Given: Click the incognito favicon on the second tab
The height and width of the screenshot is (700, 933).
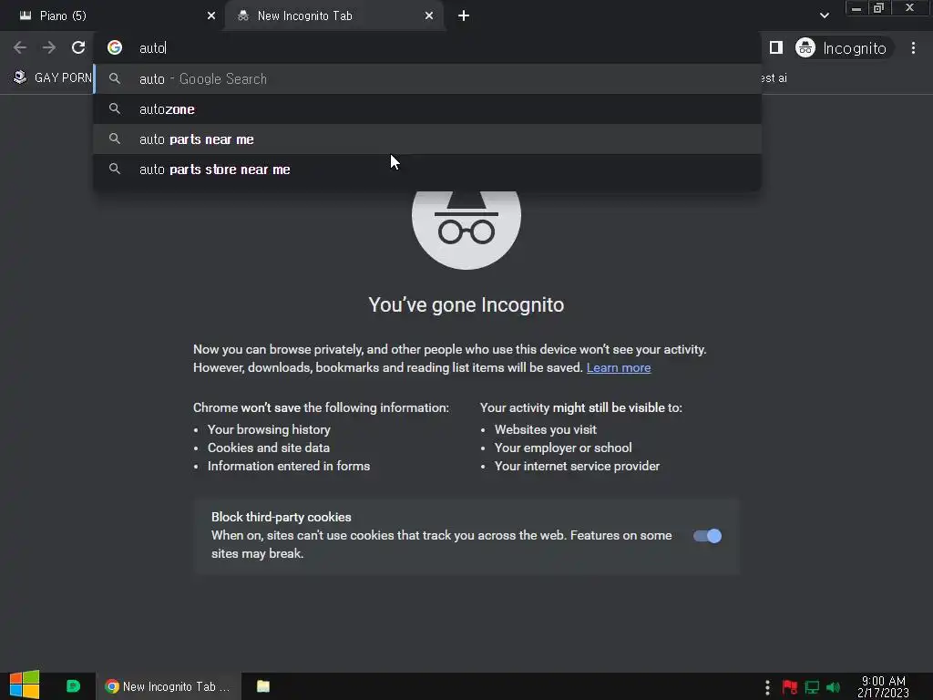Looking at the screenshot, I should 242,16.
